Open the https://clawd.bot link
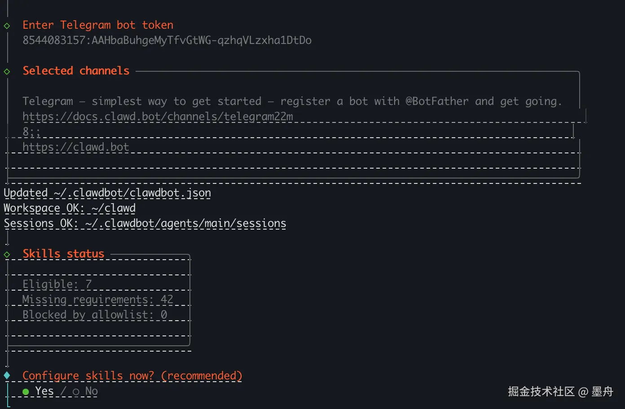Viewport: 625px width, 409px height. (x=75, y=147)
